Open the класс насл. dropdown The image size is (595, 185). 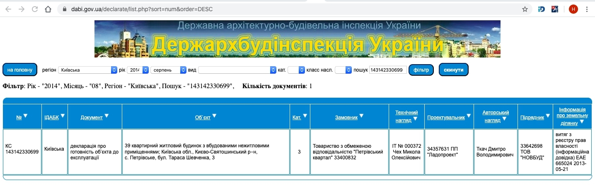click(x=343, y=70)
